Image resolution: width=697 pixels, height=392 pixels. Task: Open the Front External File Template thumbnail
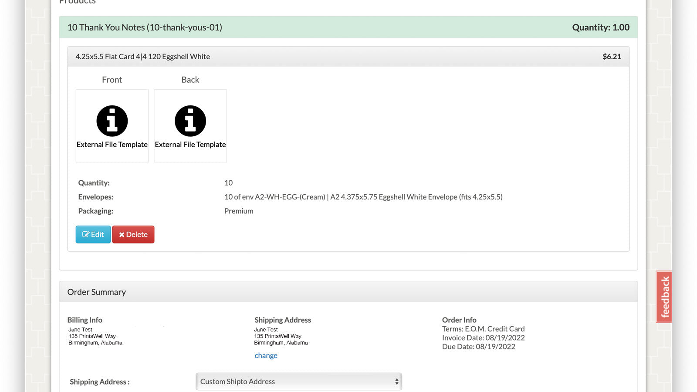point(112,126)
